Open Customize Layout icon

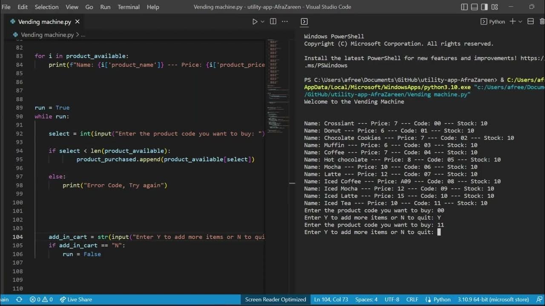[495, 7]
